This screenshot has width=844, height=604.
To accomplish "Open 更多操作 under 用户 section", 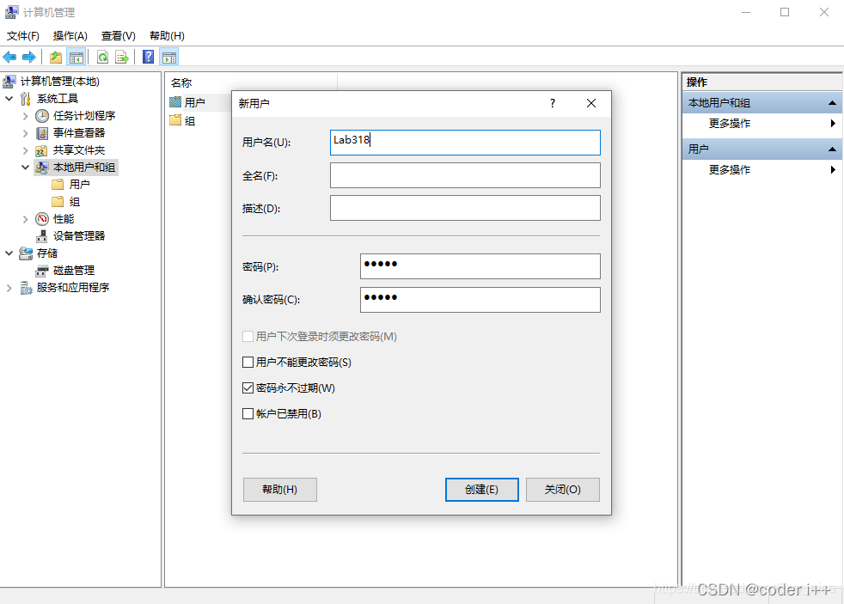I will point(730,169).
